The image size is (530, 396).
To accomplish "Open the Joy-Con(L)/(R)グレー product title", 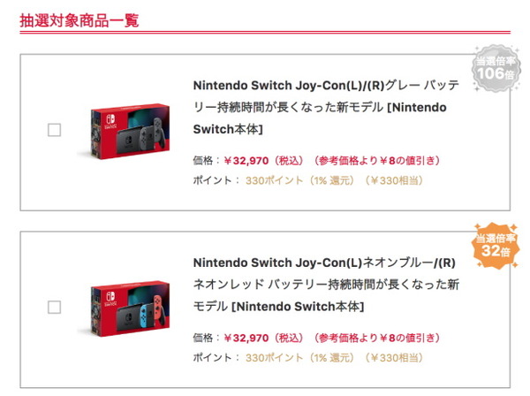I will tap(326, 107).
